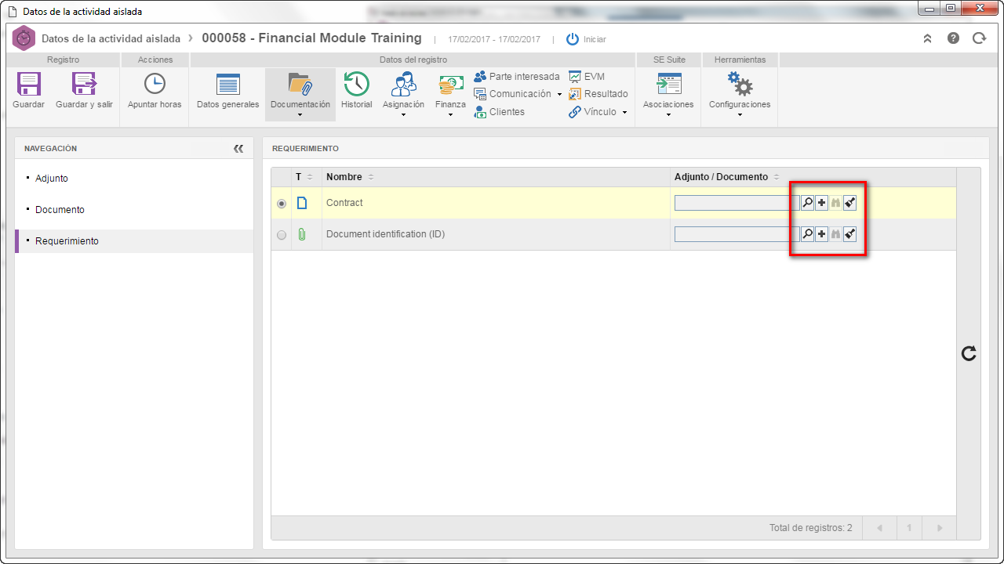Click page number 1 in the pager

(909, 528)
